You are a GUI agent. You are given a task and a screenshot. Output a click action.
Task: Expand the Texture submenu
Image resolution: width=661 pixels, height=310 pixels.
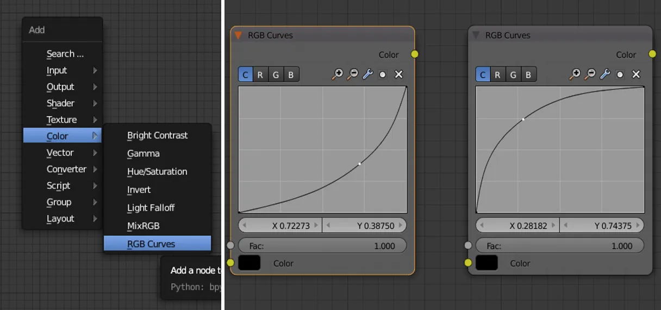63,119
